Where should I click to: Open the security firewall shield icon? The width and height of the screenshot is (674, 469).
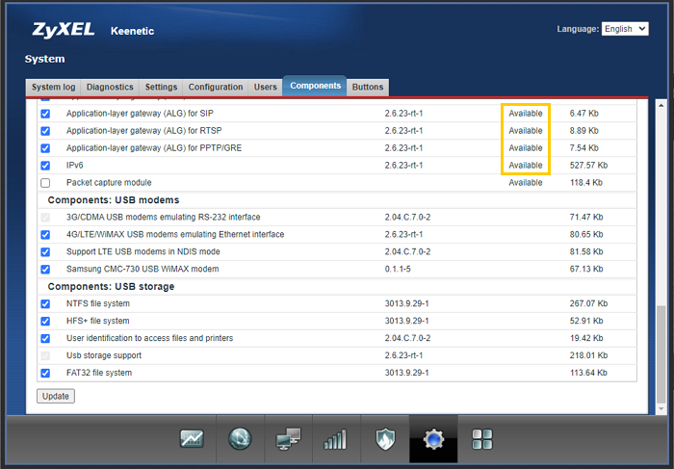click(385, 440)
